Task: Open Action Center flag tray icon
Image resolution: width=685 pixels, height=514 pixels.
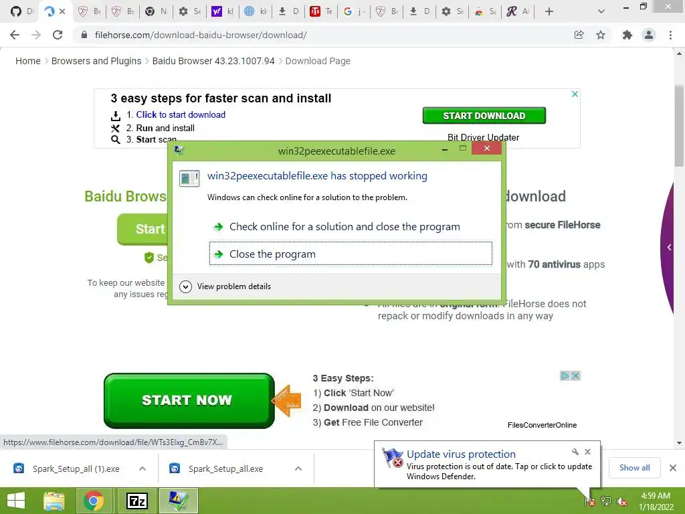Action: pyautogui.click(x=590, y=501)
